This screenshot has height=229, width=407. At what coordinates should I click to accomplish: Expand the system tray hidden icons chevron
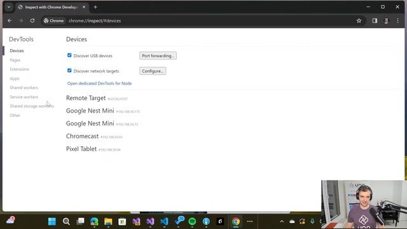point(282,221)
